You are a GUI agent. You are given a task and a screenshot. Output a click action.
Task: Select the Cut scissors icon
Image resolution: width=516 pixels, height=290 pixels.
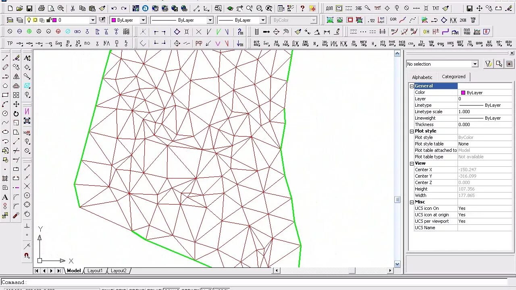(x=73, y=8)
